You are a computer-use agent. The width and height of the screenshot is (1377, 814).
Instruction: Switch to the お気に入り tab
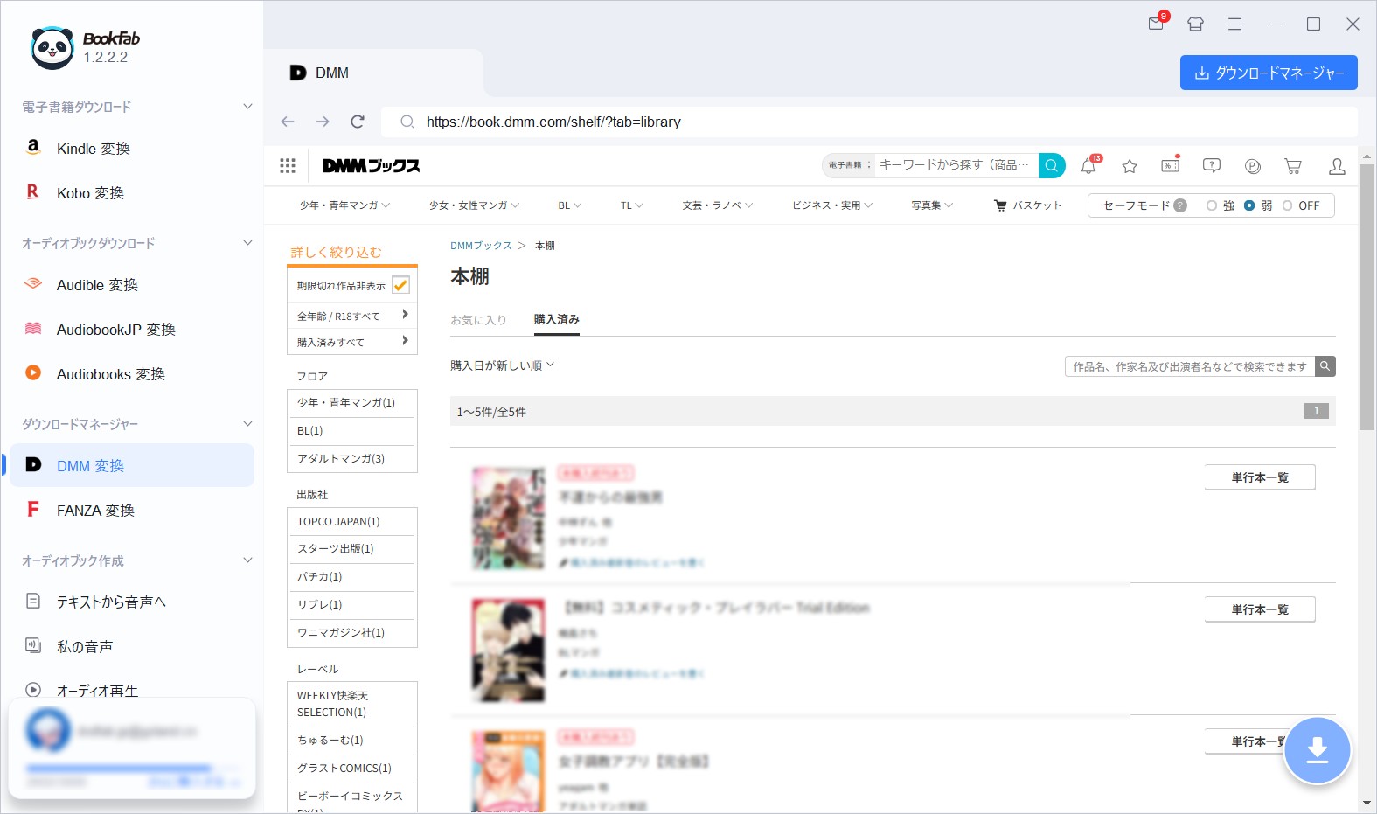tap(478, 320)
